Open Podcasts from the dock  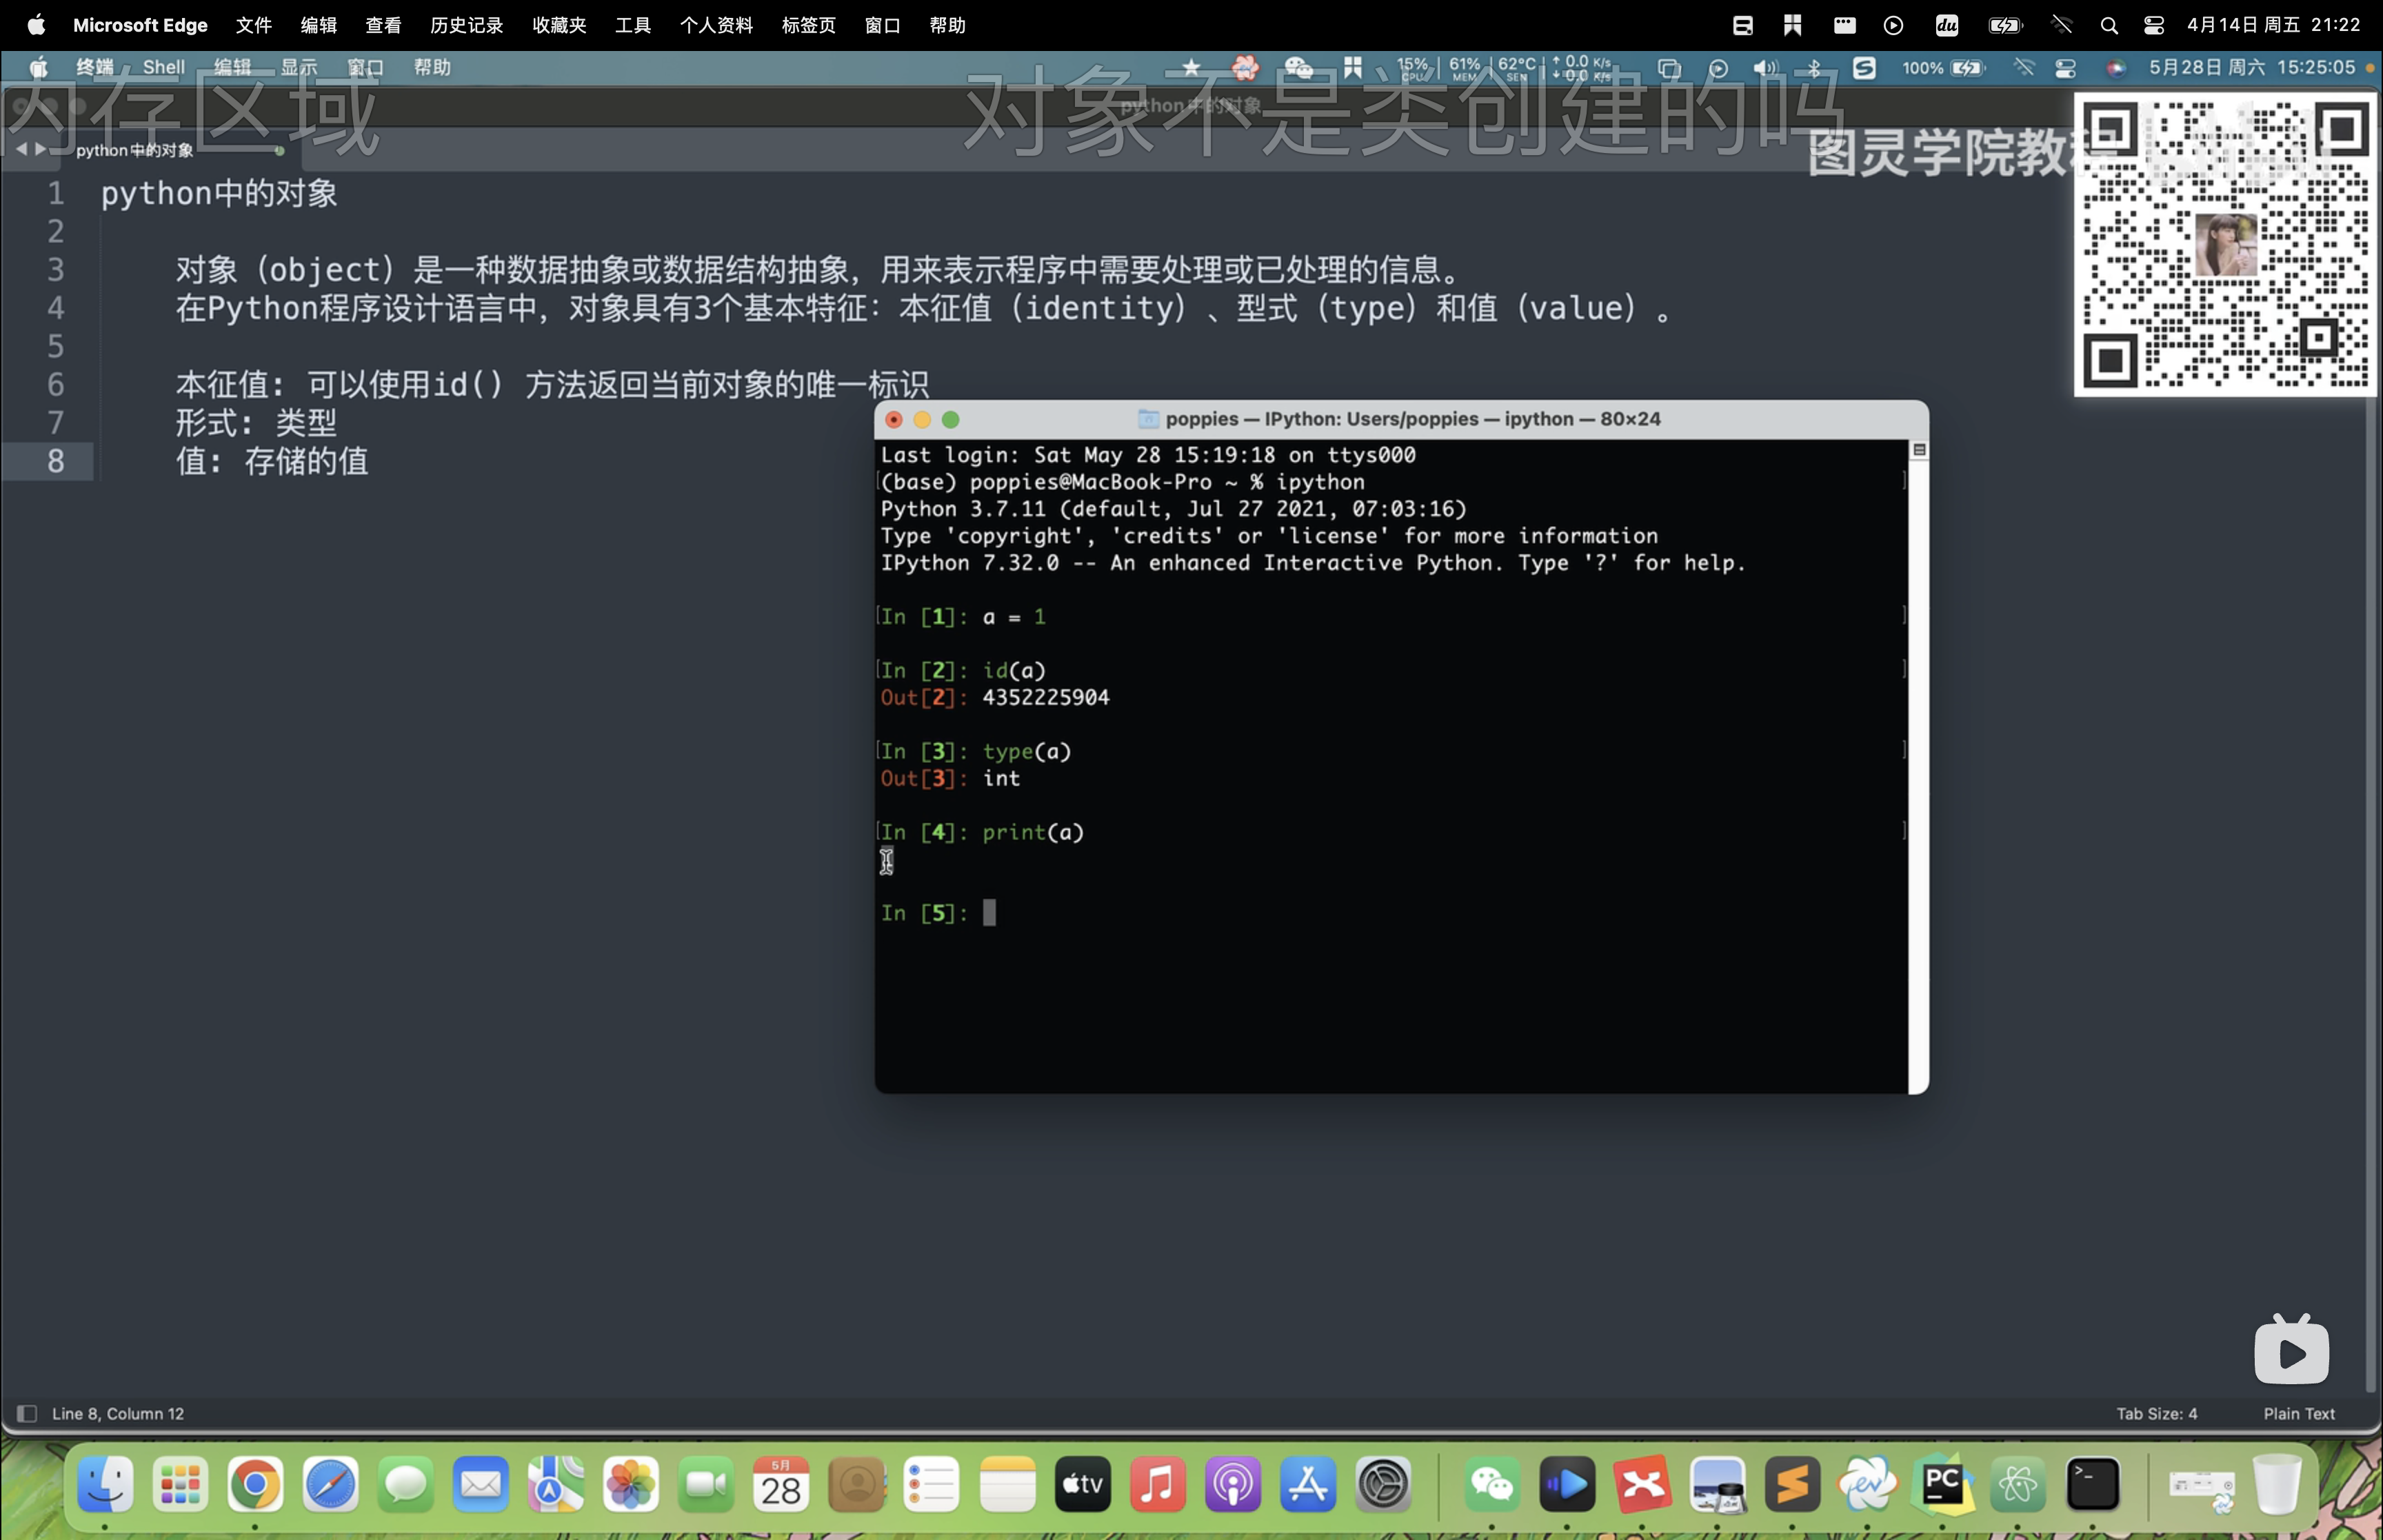1233,1484
